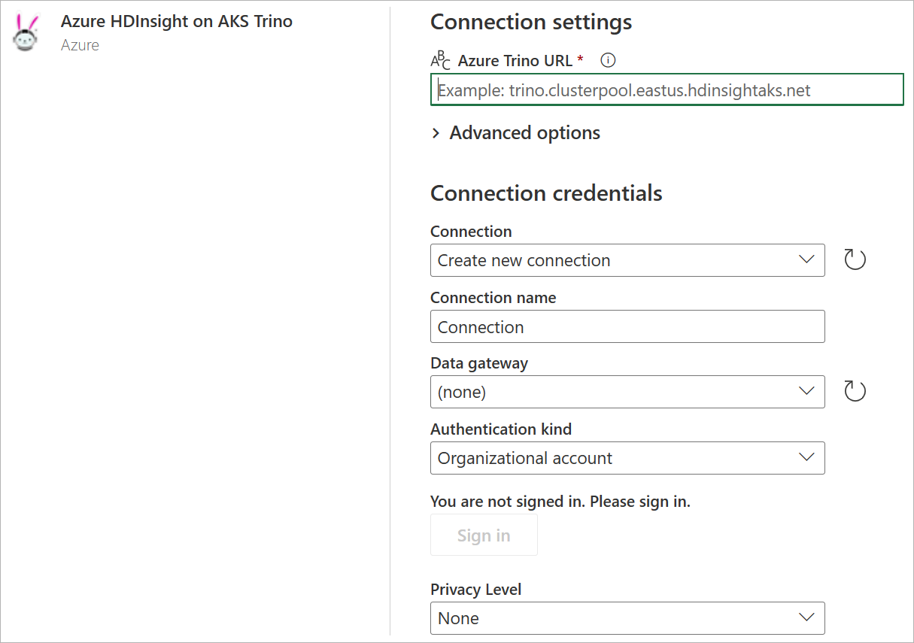Screen dimensions: 914x643
Task: Open the Authentication kind dropdown
Action: click(627, 458)
